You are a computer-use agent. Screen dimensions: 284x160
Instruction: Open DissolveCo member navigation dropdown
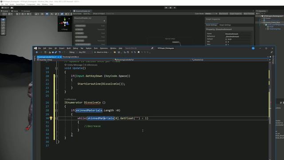(230, 60)
